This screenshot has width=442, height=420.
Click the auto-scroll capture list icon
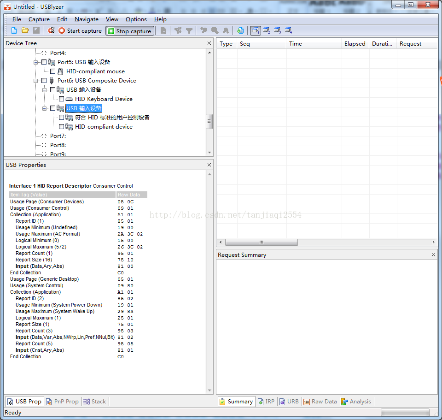(x=240, y=30)
